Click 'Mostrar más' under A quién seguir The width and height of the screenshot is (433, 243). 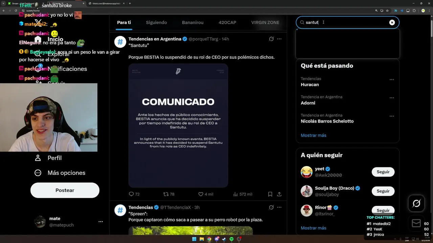(314, 228)
